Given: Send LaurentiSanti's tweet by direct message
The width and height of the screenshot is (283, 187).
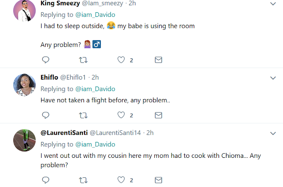Looking at the screenshot, I should click(x=158, y=180).
